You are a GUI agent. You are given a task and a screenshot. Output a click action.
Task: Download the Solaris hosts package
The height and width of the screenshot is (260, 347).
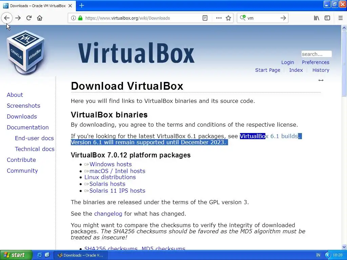(107, 184)
